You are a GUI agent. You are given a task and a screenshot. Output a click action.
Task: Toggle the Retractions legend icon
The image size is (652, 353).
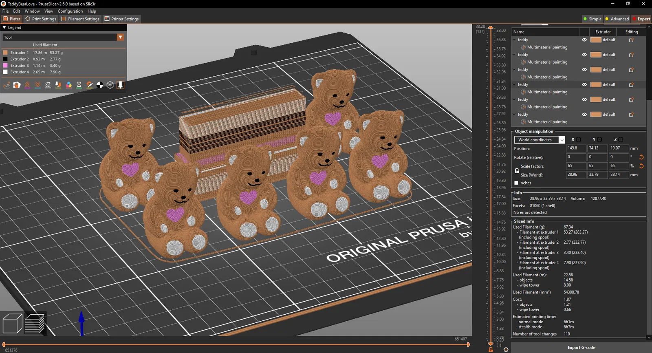tap(27, 85)
